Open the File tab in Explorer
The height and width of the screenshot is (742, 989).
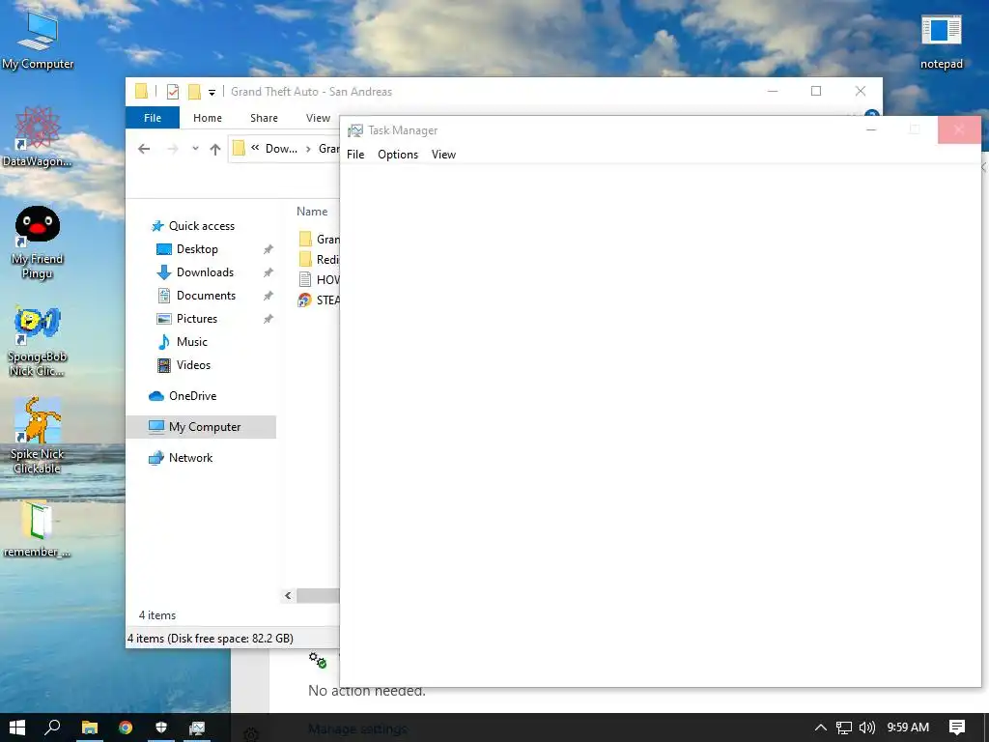point(153,118)
